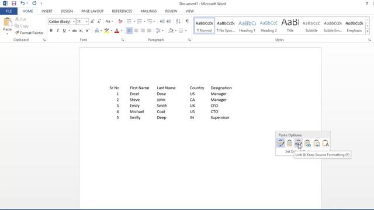This screenshot has height=210, width=374.
Task: Decrease indent of paragraph
Action: (x=162, y=22)
